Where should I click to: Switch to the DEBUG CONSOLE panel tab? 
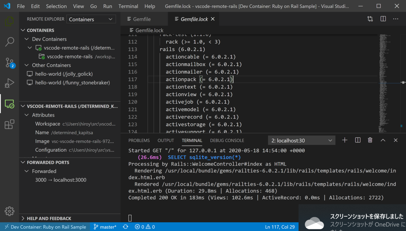click(227, 140)
